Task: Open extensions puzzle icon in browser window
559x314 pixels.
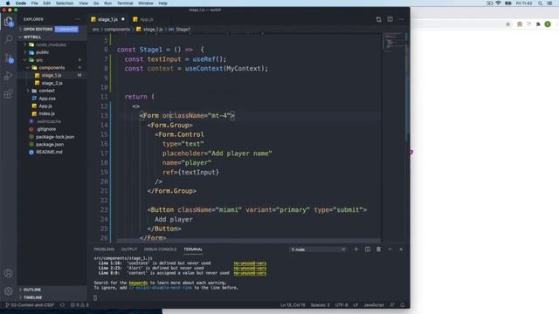Action: (538, 24)
